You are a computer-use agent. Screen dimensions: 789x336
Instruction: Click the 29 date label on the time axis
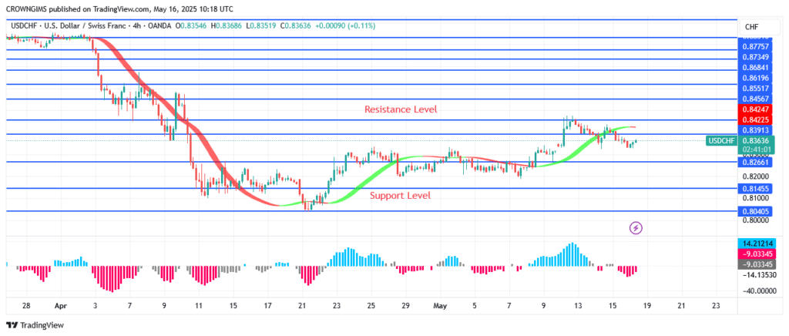pos(405,305)
